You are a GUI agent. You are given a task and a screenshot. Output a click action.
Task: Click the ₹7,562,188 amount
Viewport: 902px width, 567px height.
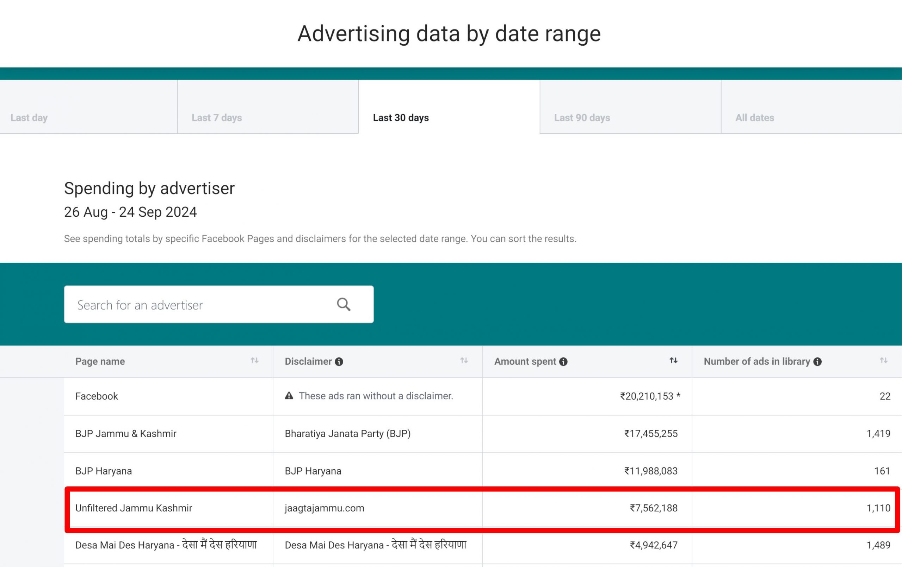pos(654,508)
